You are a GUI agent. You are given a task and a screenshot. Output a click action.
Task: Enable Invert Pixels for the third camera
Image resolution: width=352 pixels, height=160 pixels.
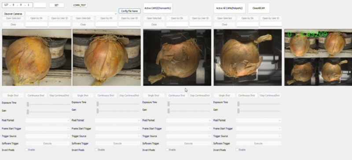coord(167,150)
